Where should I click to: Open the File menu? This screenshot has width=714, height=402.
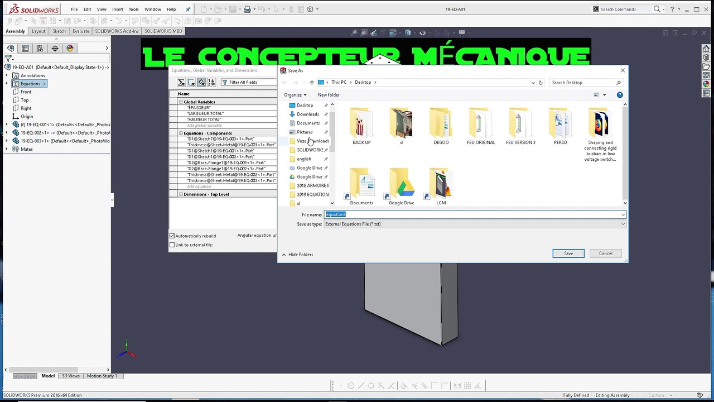[74, 9]
